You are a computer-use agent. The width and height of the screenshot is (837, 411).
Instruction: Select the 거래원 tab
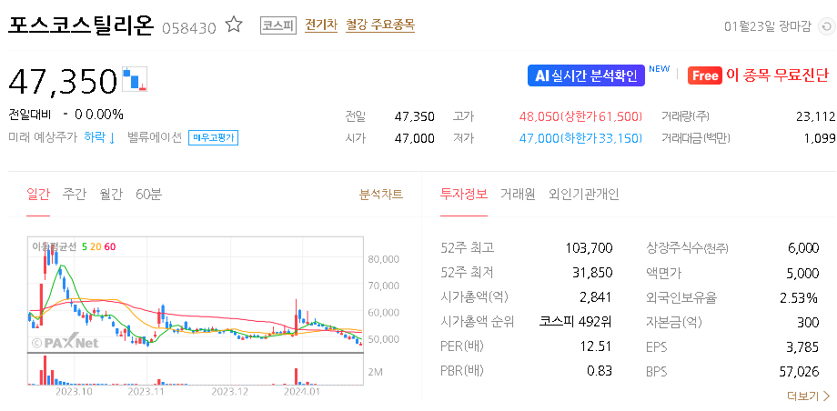tap(518, 195)
